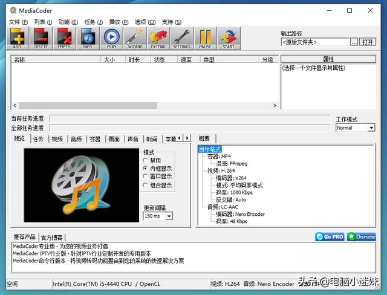Click the PAUSE toolbar icon
This screenshot has height=295, width=387.
tap(205, 39)
